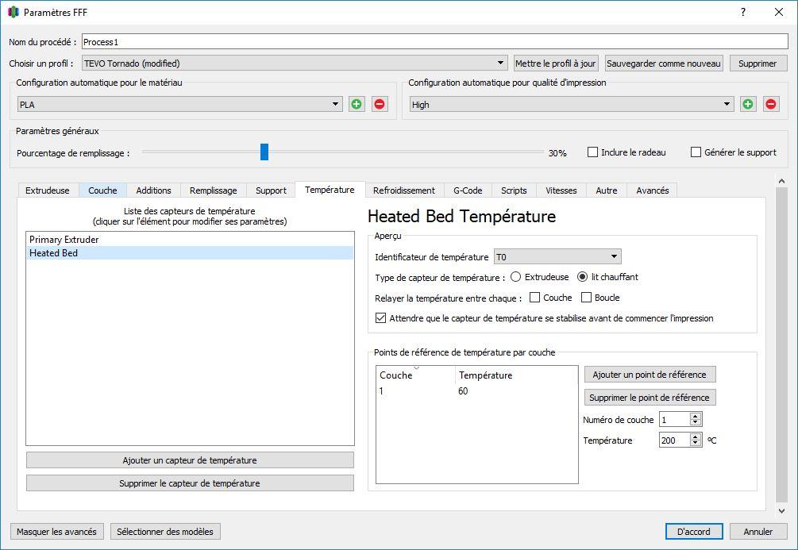798x550 pixels.
Task: Switch to the Vitesses tab
Action: tap(561, 190)
